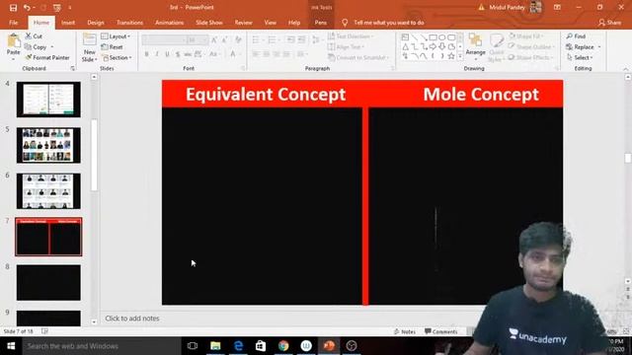The image size is (632, 355).
Task: Select slide 5 thumbnail
Action: click(x=48, y=145)
